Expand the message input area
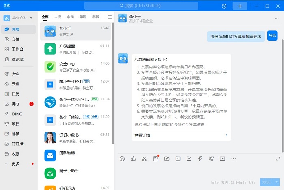Image resolution: width=284 pixels, height=190 pixels. [278, 159]
